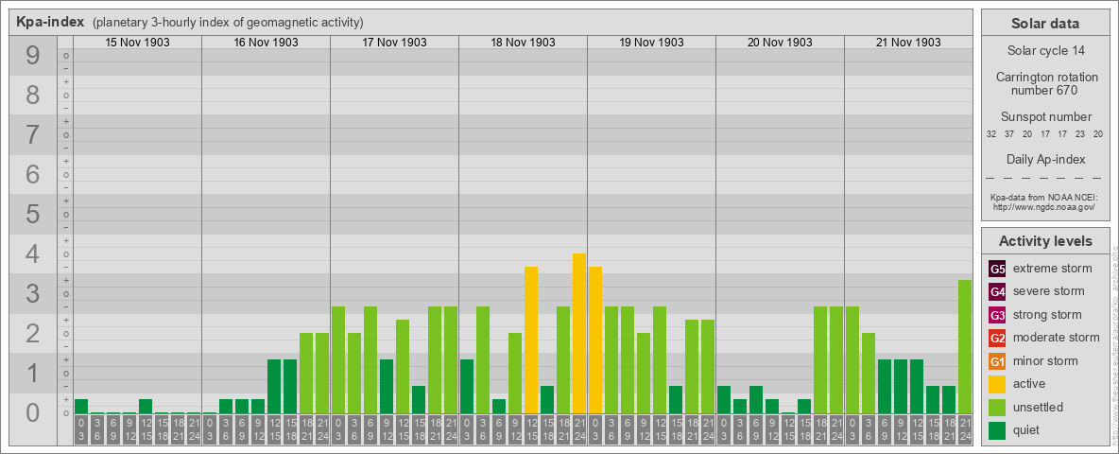This screenshot has height=454, width=1119.
Task: Click the 'Kpa-data from NOAA NCEI' text
Action: (1044, 197)
